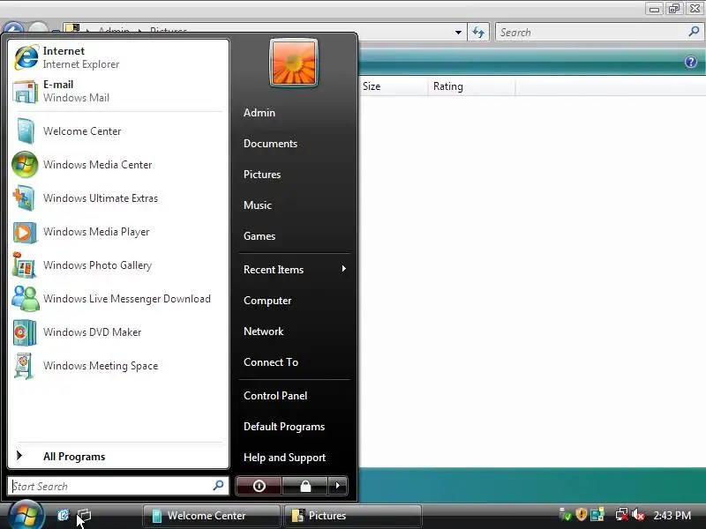Screen dimensions: 706x529
Task: Open Pictures from the Start menu right pane
Action: 262,175
